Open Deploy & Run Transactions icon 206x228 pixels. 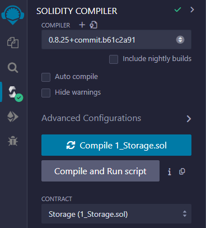(13, 117)
